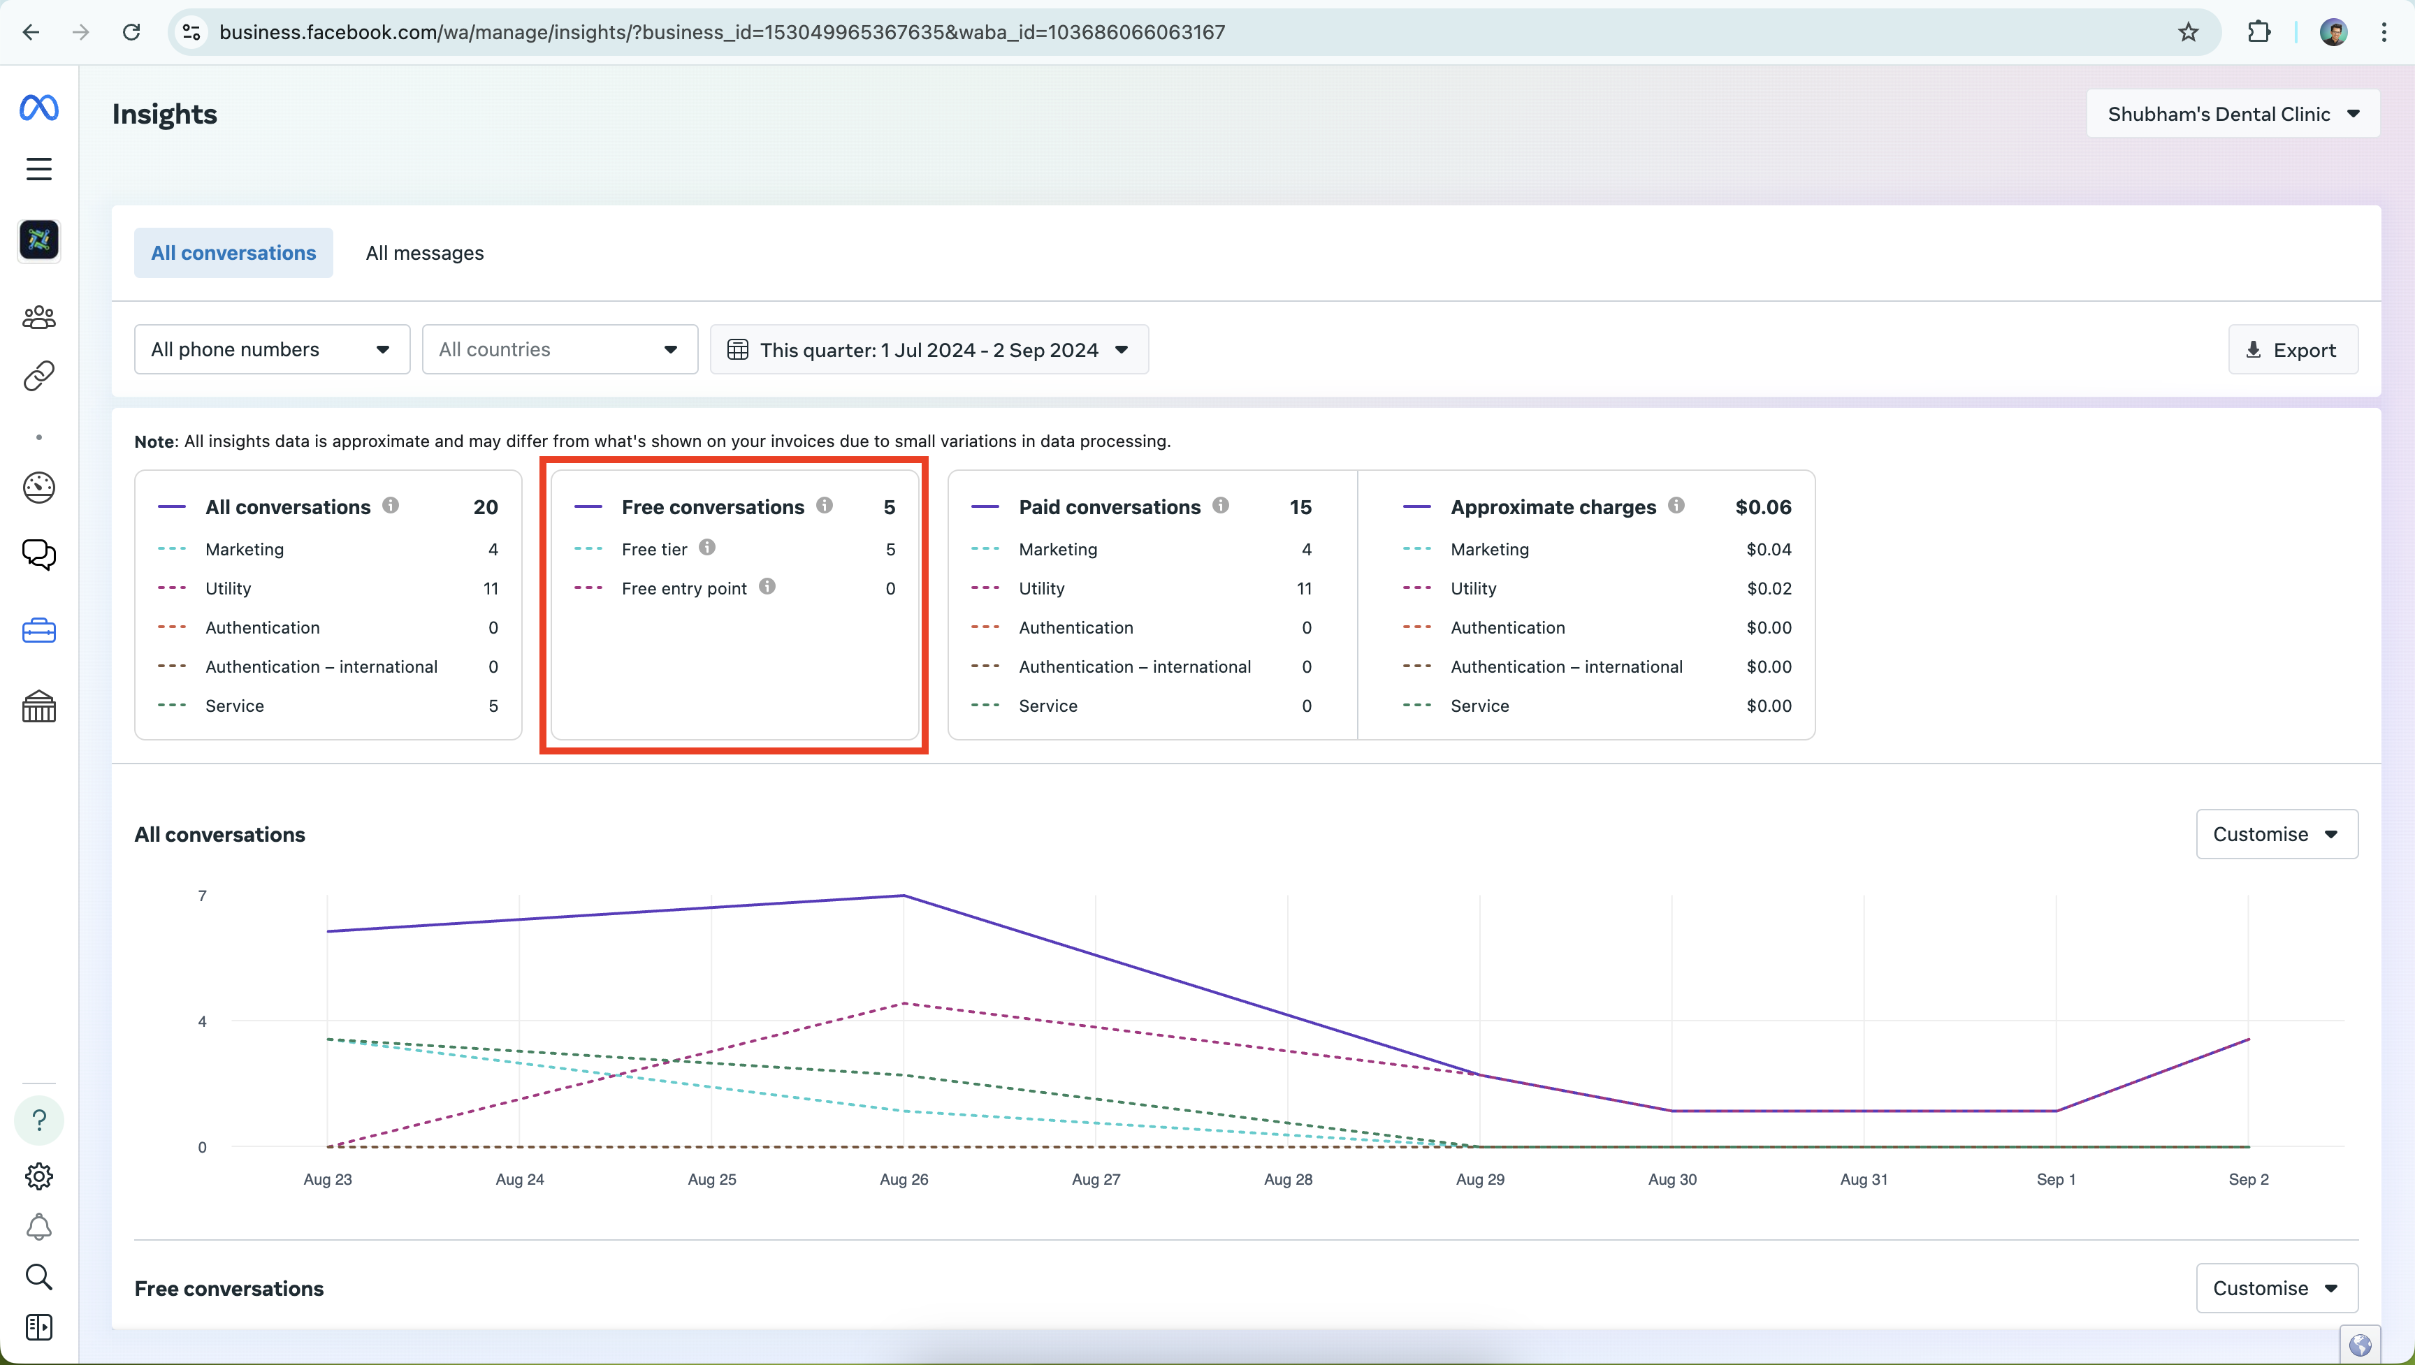Open the hamburger menu in sidebar
The height and width of the screenshot is (1365, 2415).
click(x=38, y=169)
